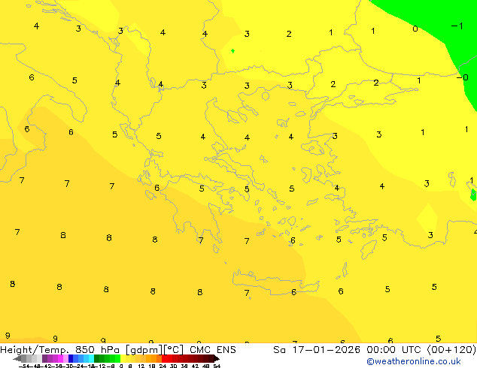The image size is (477, 368).
Task: Click the '24' legend scale label
Action: (x=163, y=366)
